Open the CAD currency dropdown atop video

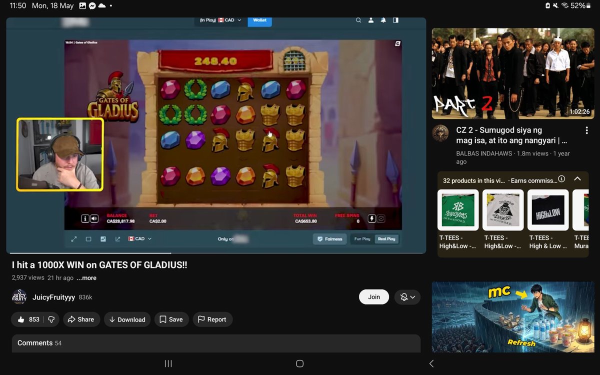click(x=230, y=20)
